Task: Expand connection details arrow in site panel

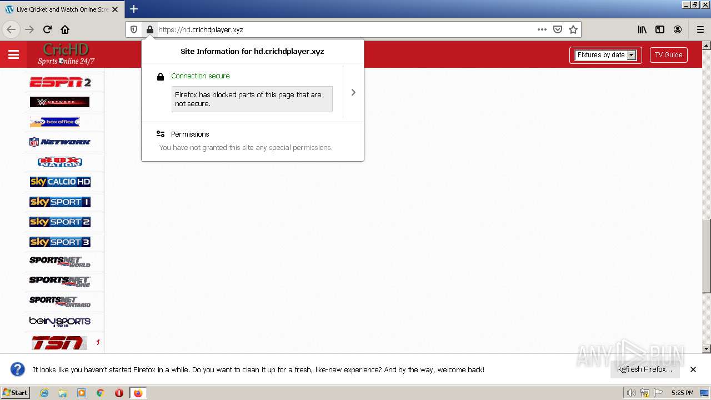Action: [x=353, y=92]
